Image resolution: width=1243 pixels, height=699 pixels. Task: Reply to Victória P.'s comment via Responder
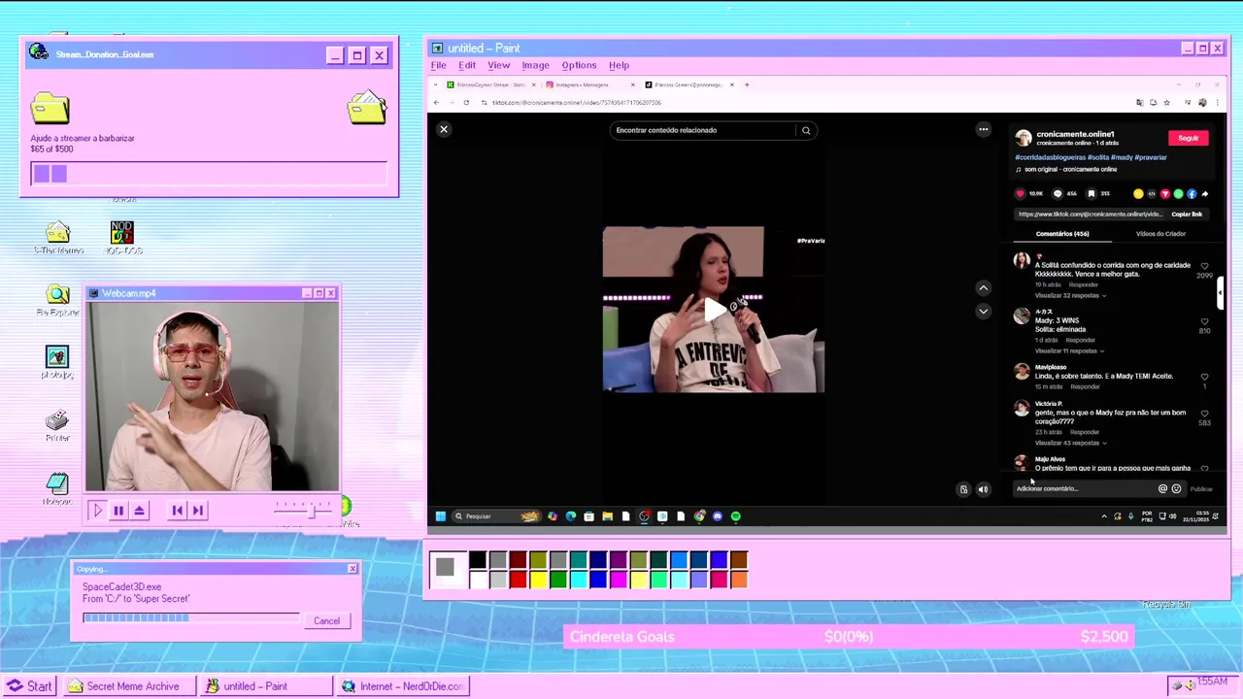click(x=1085, y=432)
